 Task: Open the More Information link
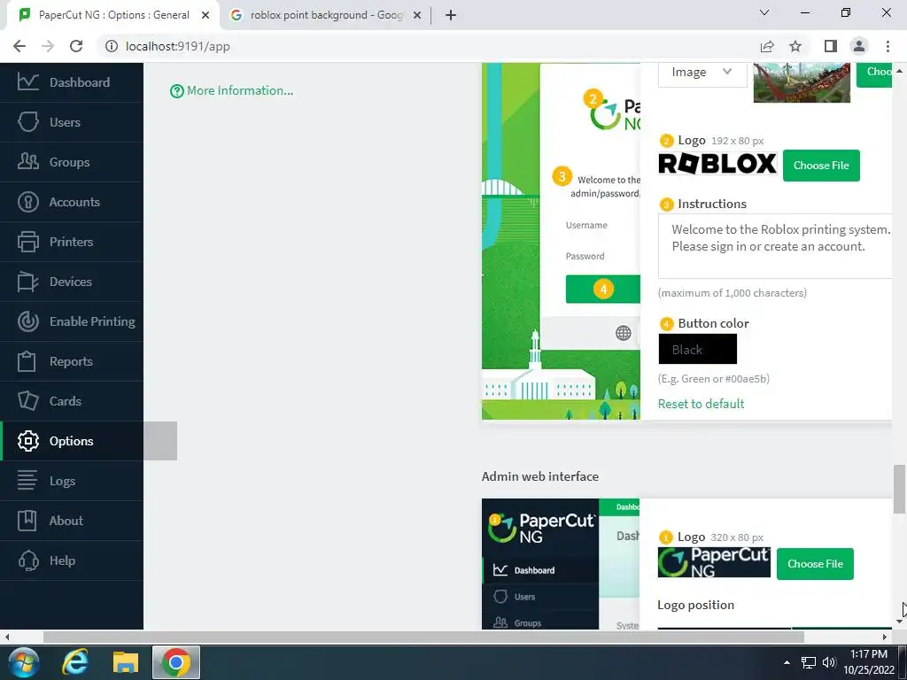(x=231, y=91)
